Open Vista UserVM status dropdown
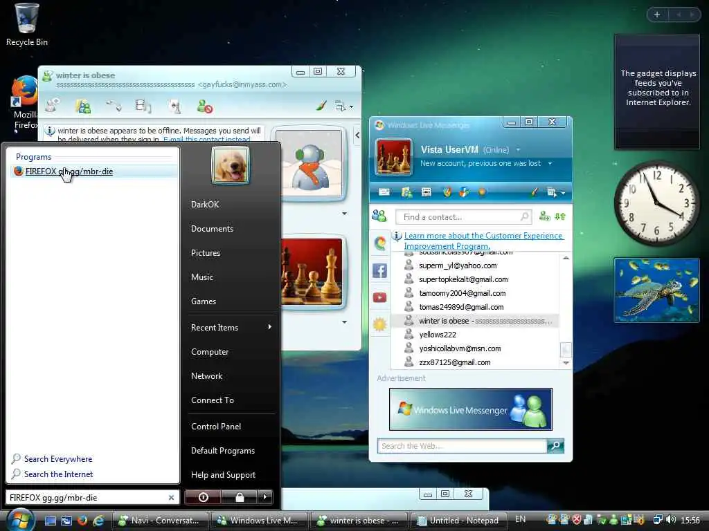709x531 pixels. click(518, 150)
